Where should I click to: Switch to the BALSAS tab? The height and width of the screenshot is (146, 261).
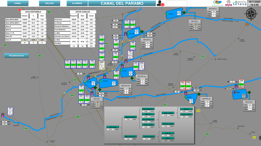pyautogui.click(x=49, y=3)
